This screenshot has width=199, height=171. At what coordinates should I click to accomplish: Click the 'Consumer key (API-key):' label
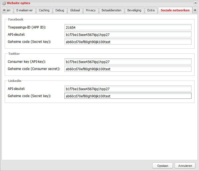coord(27,62)
